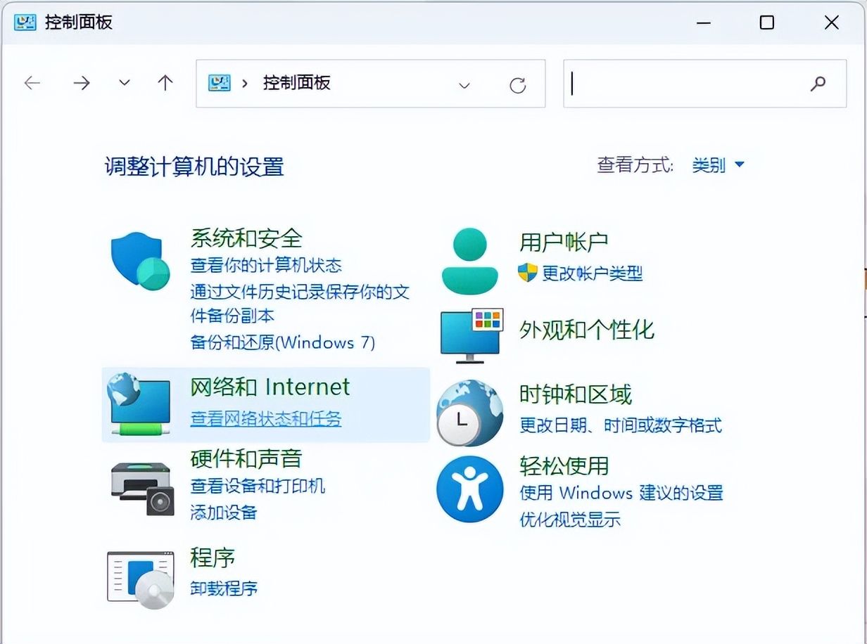This screenshot has width=867, height=644.
Task: Minimize the Control Panel window
Action: [x=704, y=22]
